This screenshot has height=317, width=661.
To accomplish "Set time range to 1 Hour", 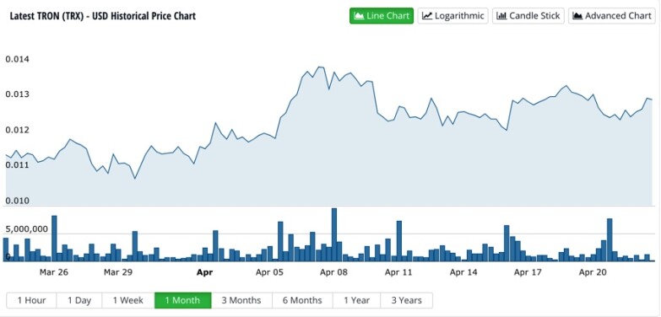I will click(x=31, y=301).
